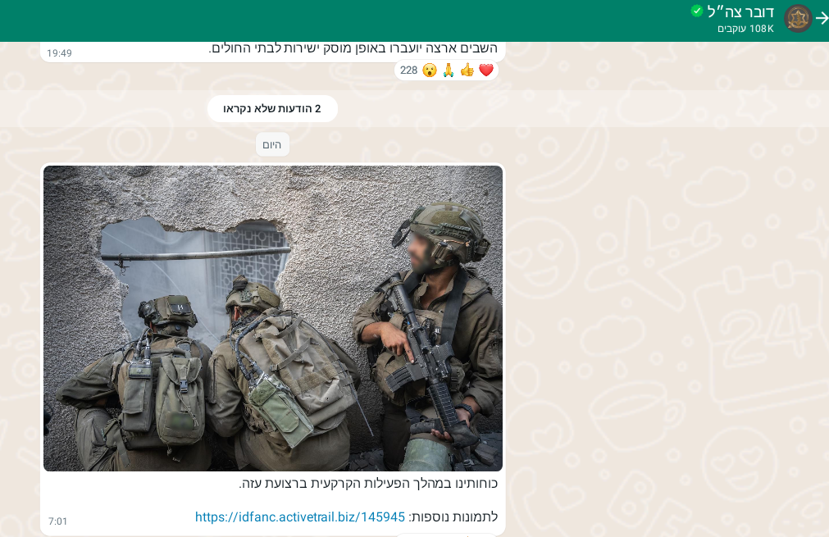Open the IDF channel profile picture

tap(798, 19)
